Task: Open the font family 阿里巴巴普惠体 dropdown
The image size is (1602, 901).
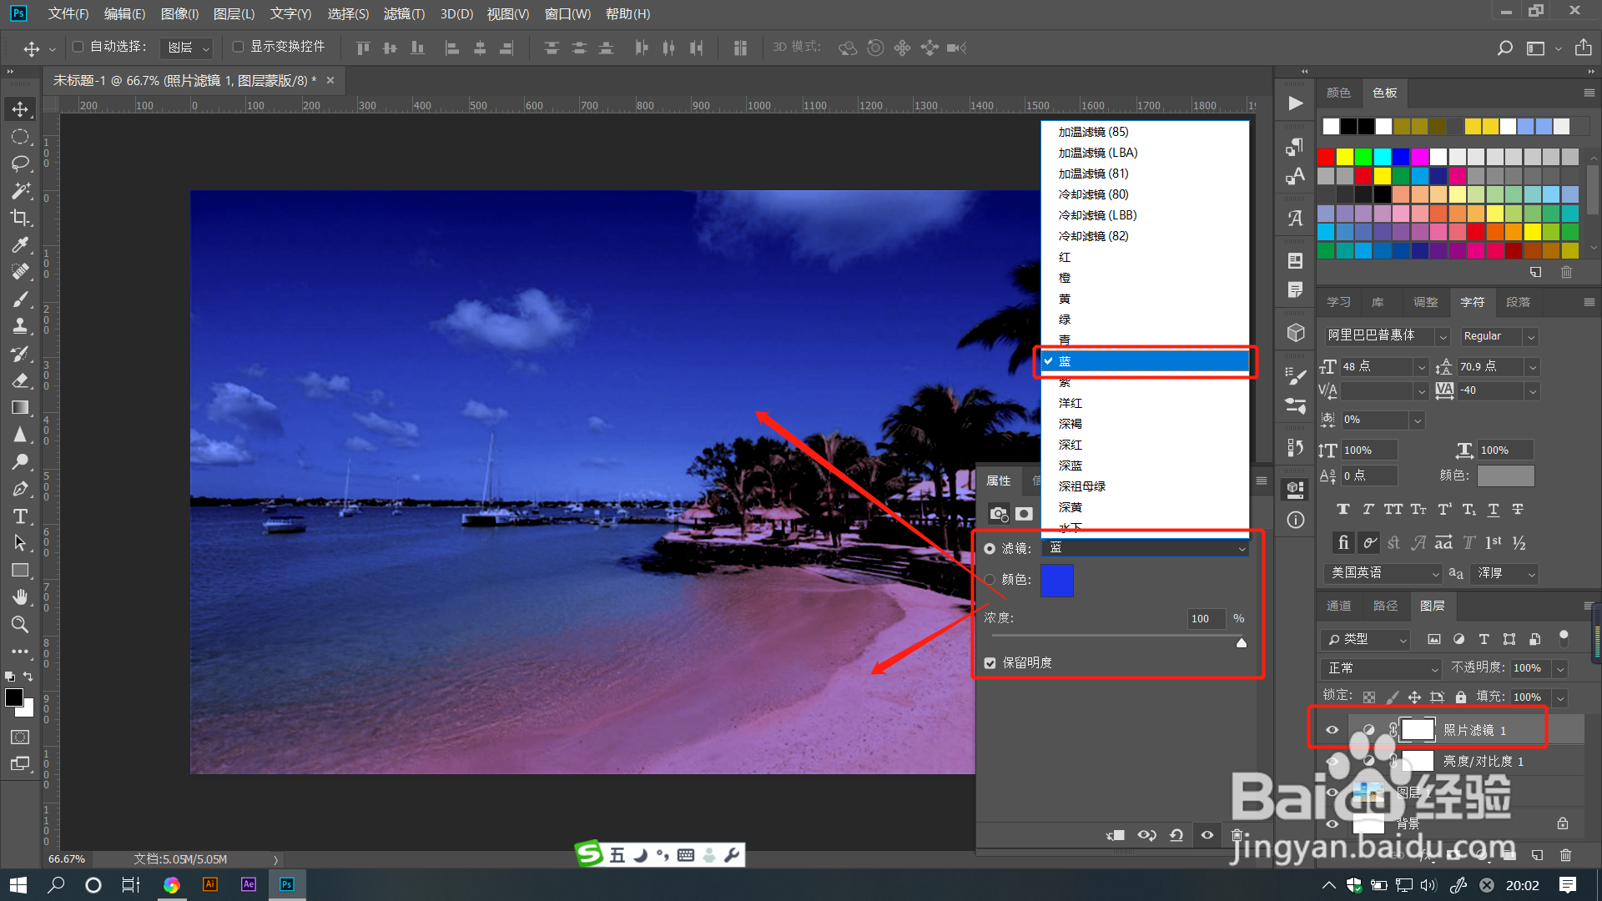Action: [1443, 336]
